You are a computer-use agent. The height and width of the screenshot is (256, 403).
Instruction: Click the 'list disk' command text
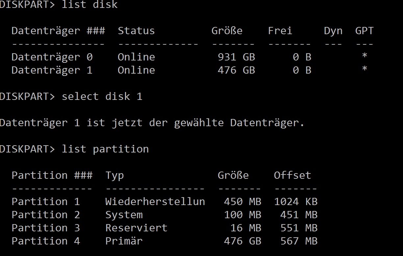(89, 5)
